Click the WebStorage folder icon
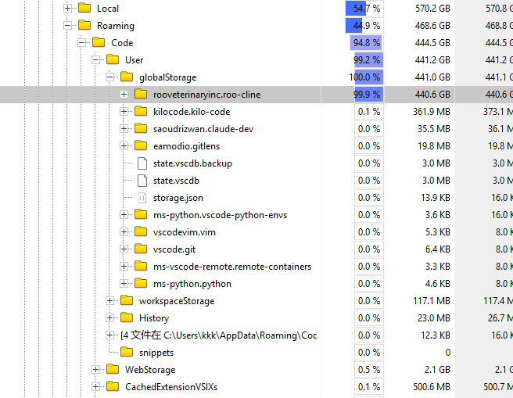This screenshot has width=513, height=398. (x=113, y=369)
